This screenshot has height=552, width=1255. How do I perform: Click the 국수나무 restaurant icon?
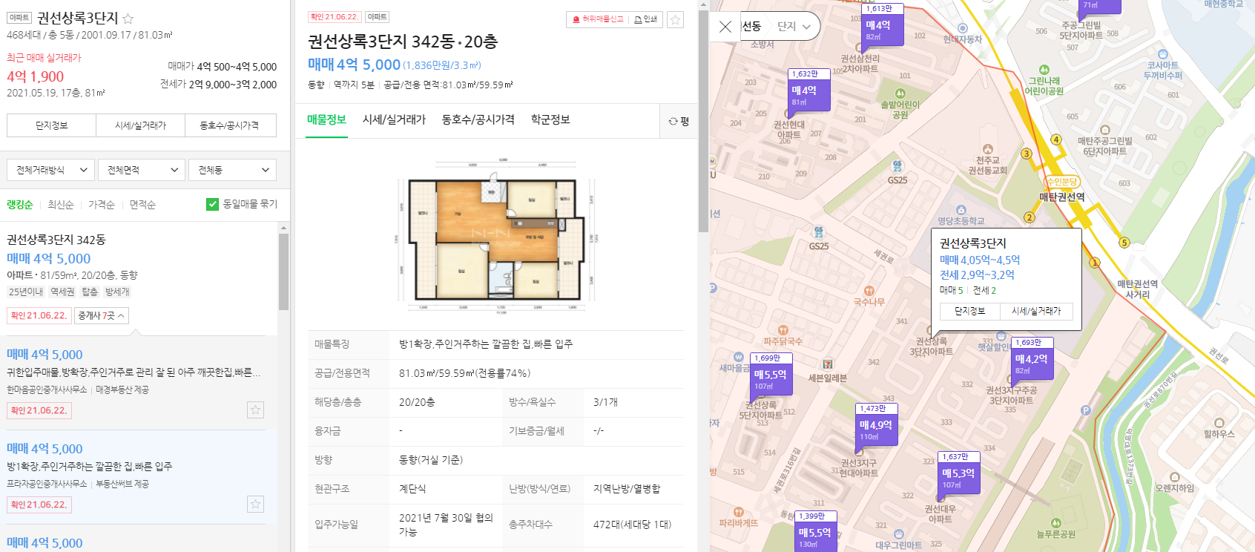[x=869, y=291]
